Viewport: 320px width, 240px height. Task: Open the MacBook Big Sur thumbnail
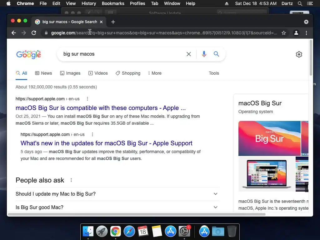[267, 174]
